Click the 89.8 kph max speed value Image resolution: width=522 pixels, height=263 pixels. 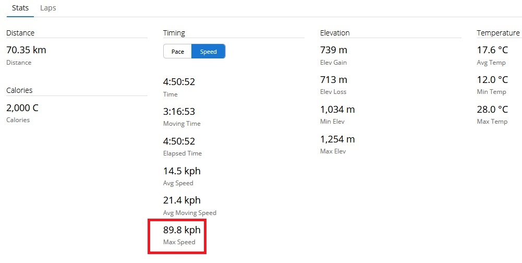click(182, 230)
